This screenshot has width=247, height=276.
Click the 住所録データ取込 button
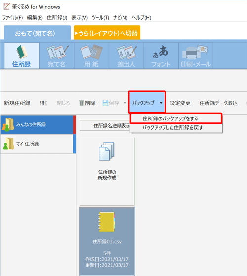(x=218, y=103)
